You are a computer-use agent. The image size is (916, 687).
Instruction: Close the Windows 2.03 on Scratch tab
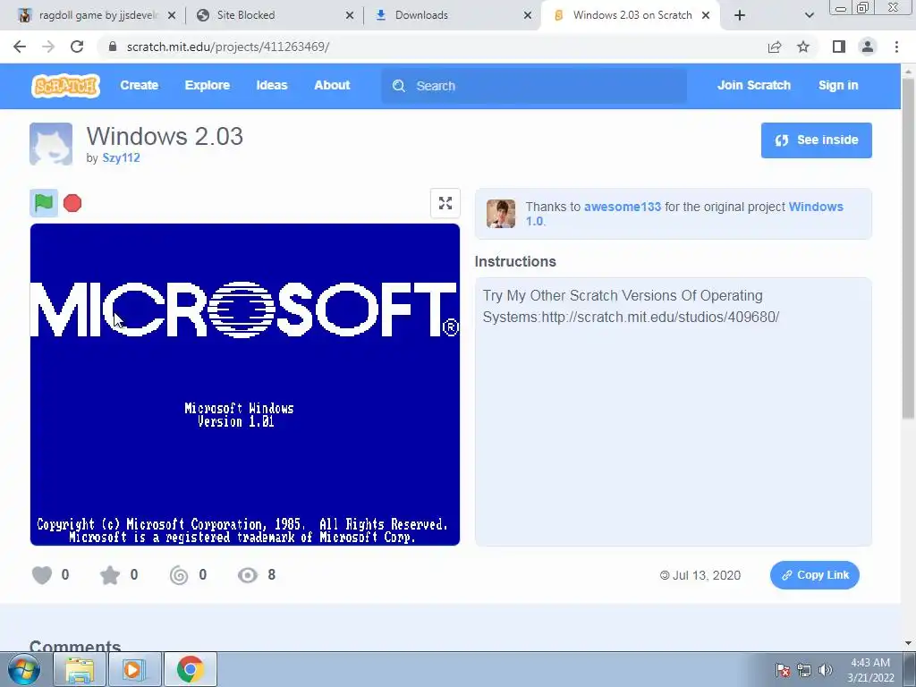(706, 16)
